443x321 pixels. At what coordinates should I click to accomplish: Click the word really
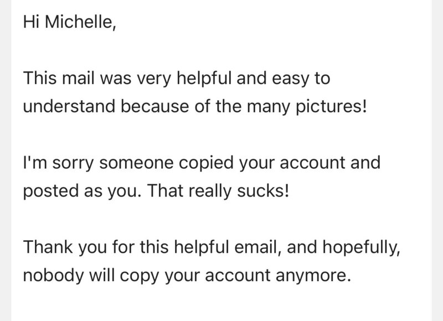tap(210, 191)
